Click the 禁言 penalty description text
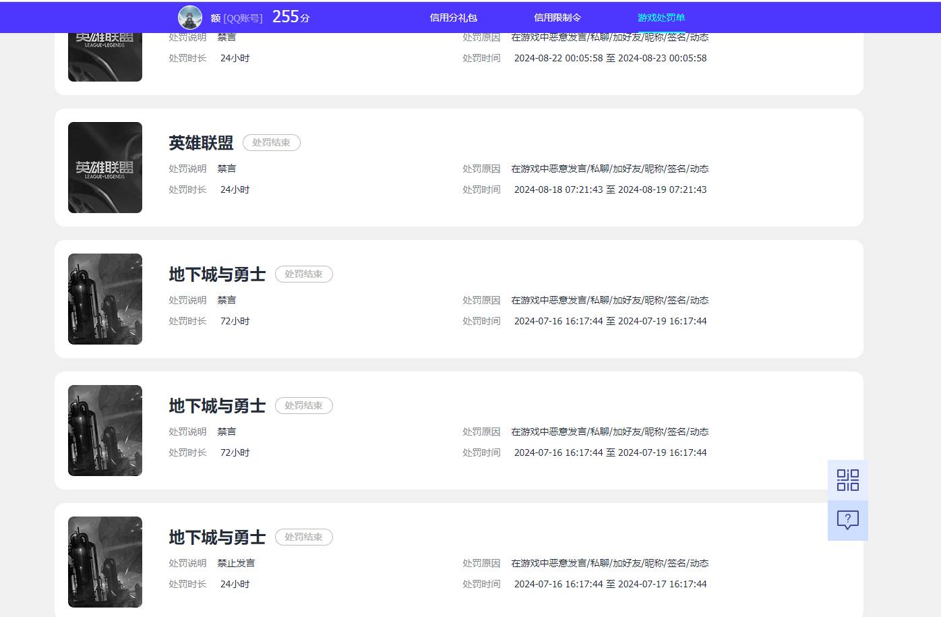This screenshot has height=617, width=941. [227, 168]
